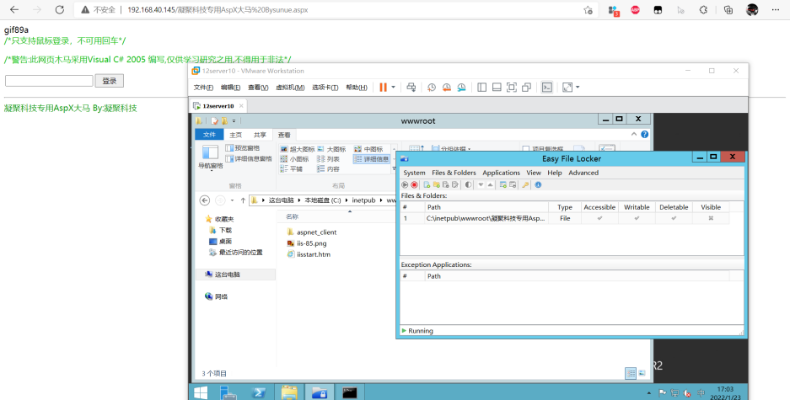This screenshot has height=400, width=790.
Task: Click the Add exception application icon in Easy File Locker
Action: tap(502, 184)
